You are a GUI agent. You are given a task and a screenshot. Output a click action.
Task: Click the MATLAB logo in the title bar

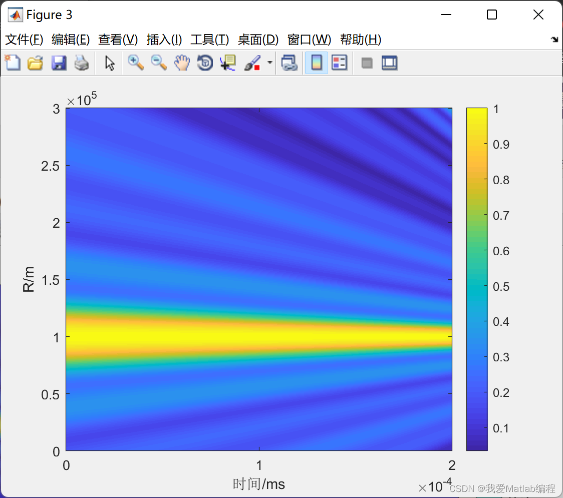[16, 15]
